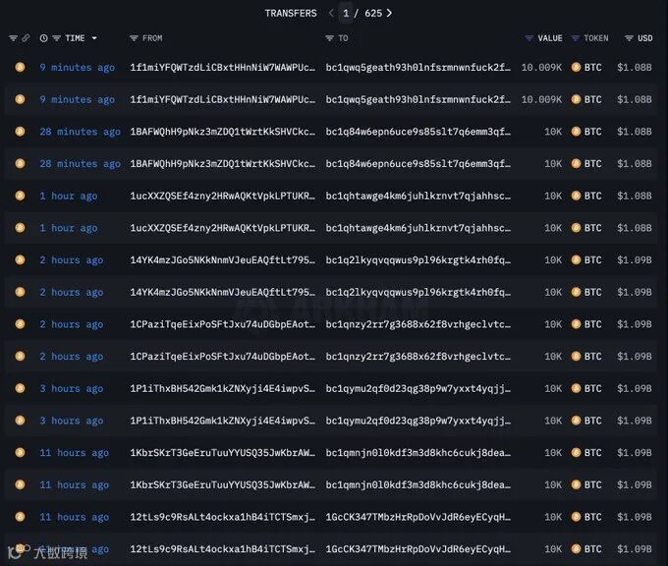Click the TRANSFERS heading

pyautogui.click(x=291, y=13)
